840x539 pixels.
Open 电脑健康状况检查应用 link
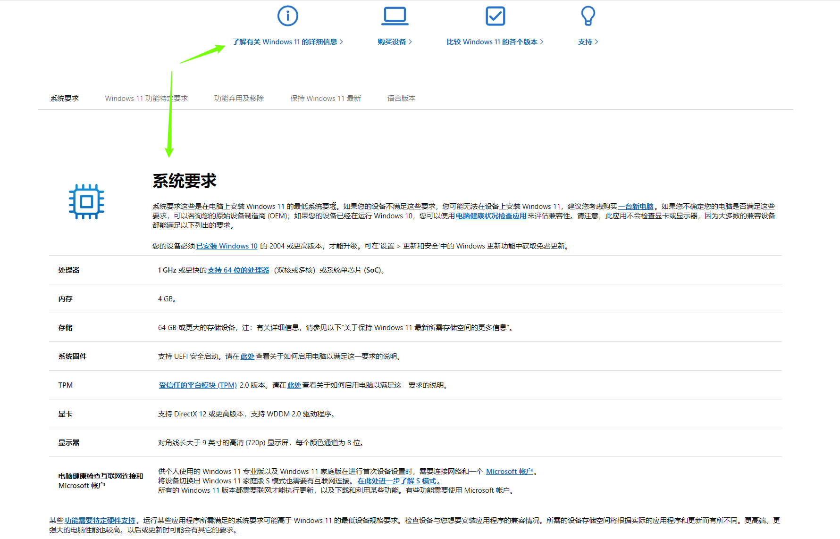tap(491, 216)
